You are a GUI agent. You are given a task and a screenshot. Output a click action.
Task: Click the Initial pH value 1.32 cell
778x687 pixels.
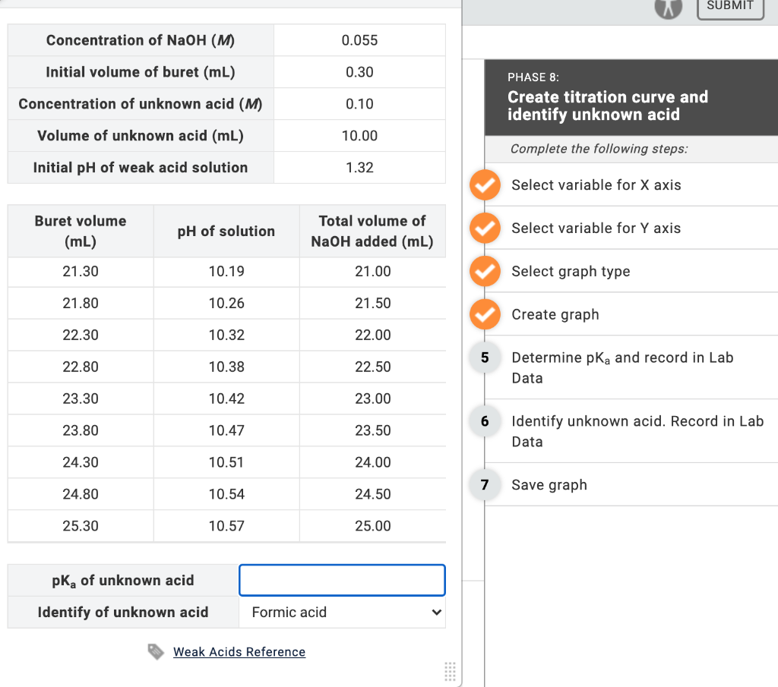click(x=359, y=167)
